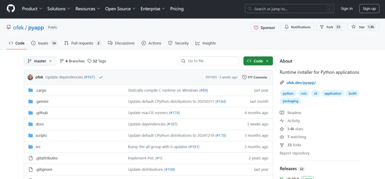The width and height of the screenshot is (385, 179).
Task: Open the .gitattributes file
Action: (x=47, y=158)
